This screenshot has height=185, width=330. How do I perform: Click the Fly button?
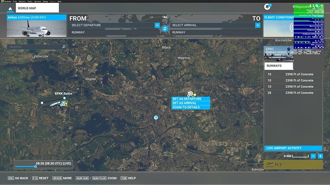click(x=293, y=164)
